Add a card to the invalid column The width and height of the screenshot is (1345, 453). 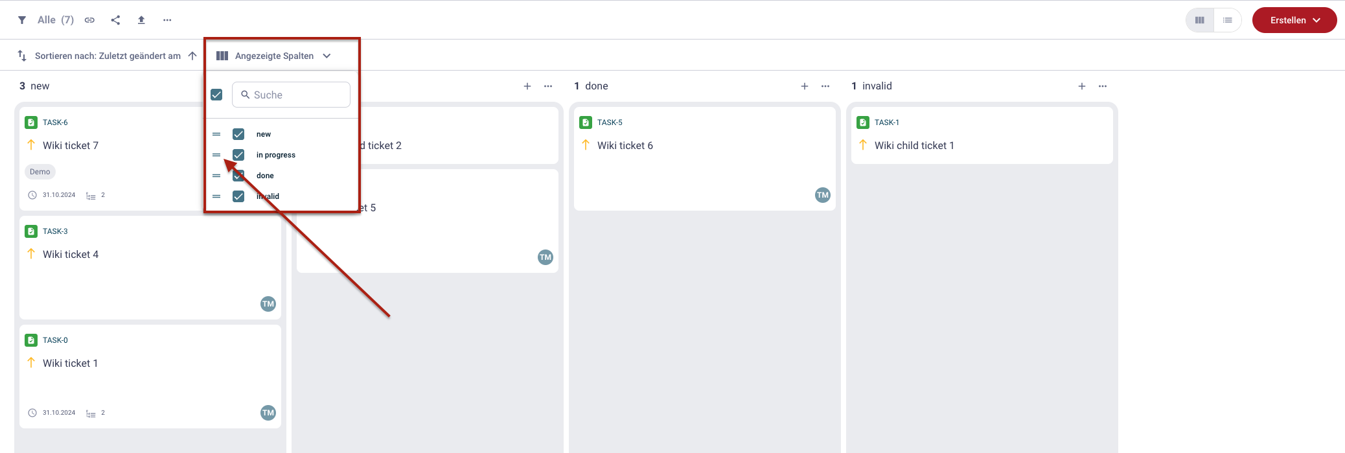[1082, 86]
